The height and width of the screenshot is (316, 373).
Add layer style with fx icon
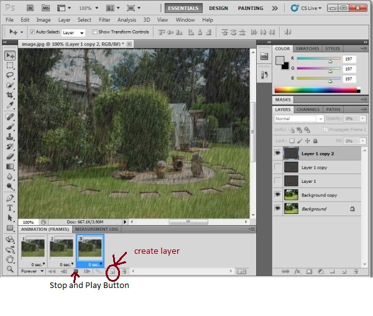coord(297,271)
